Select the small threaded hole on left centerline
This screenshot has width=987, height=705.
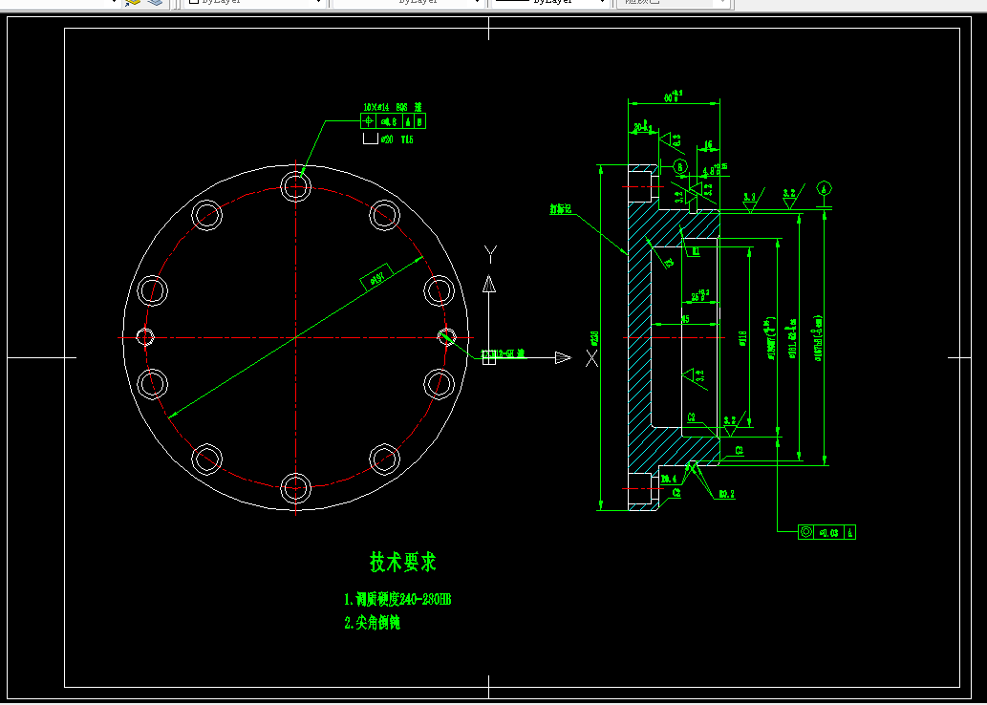point(145,337)
